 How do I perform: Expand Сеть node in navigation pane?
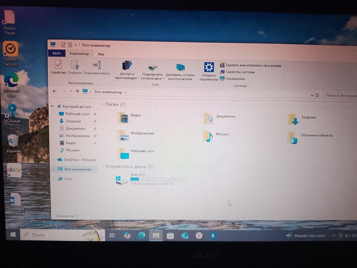[x=54, y=179]
